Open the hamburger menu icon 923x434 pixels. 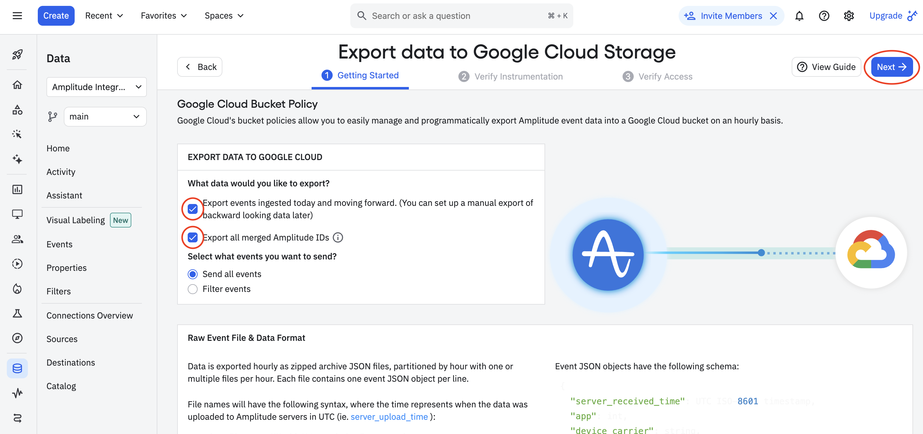[x=17, y=16]
